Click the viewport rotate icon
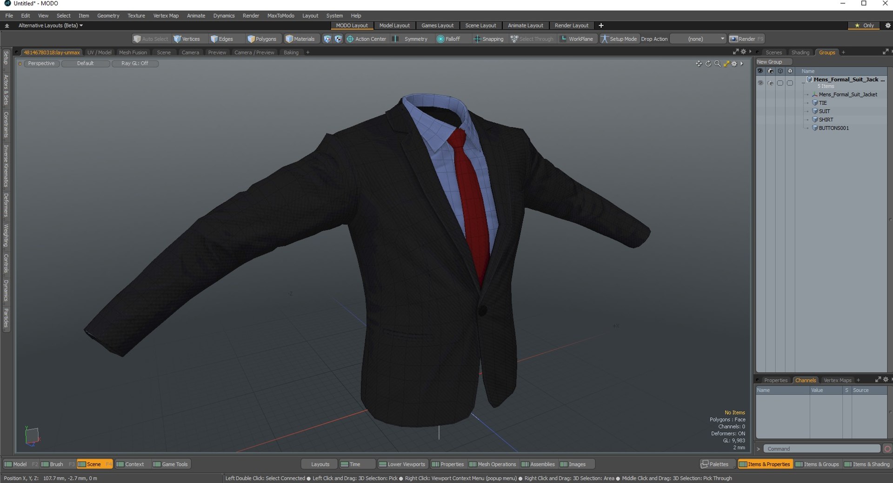Viewport: 893px width, 483px height. point(708,64)
